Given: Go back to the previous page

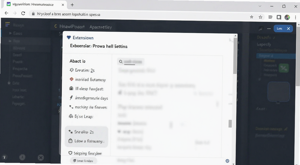Looking at the screenshot, I should [x=6, y=13].
